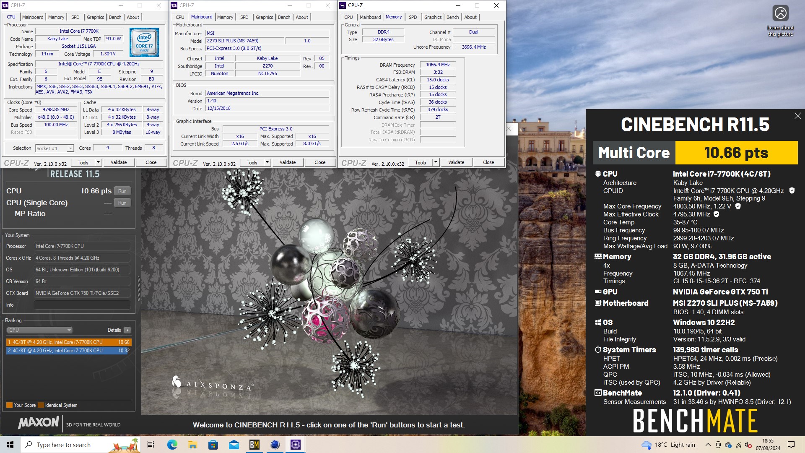
Task: Open the weather widget showing Light rain
Action: pos(668,445)
